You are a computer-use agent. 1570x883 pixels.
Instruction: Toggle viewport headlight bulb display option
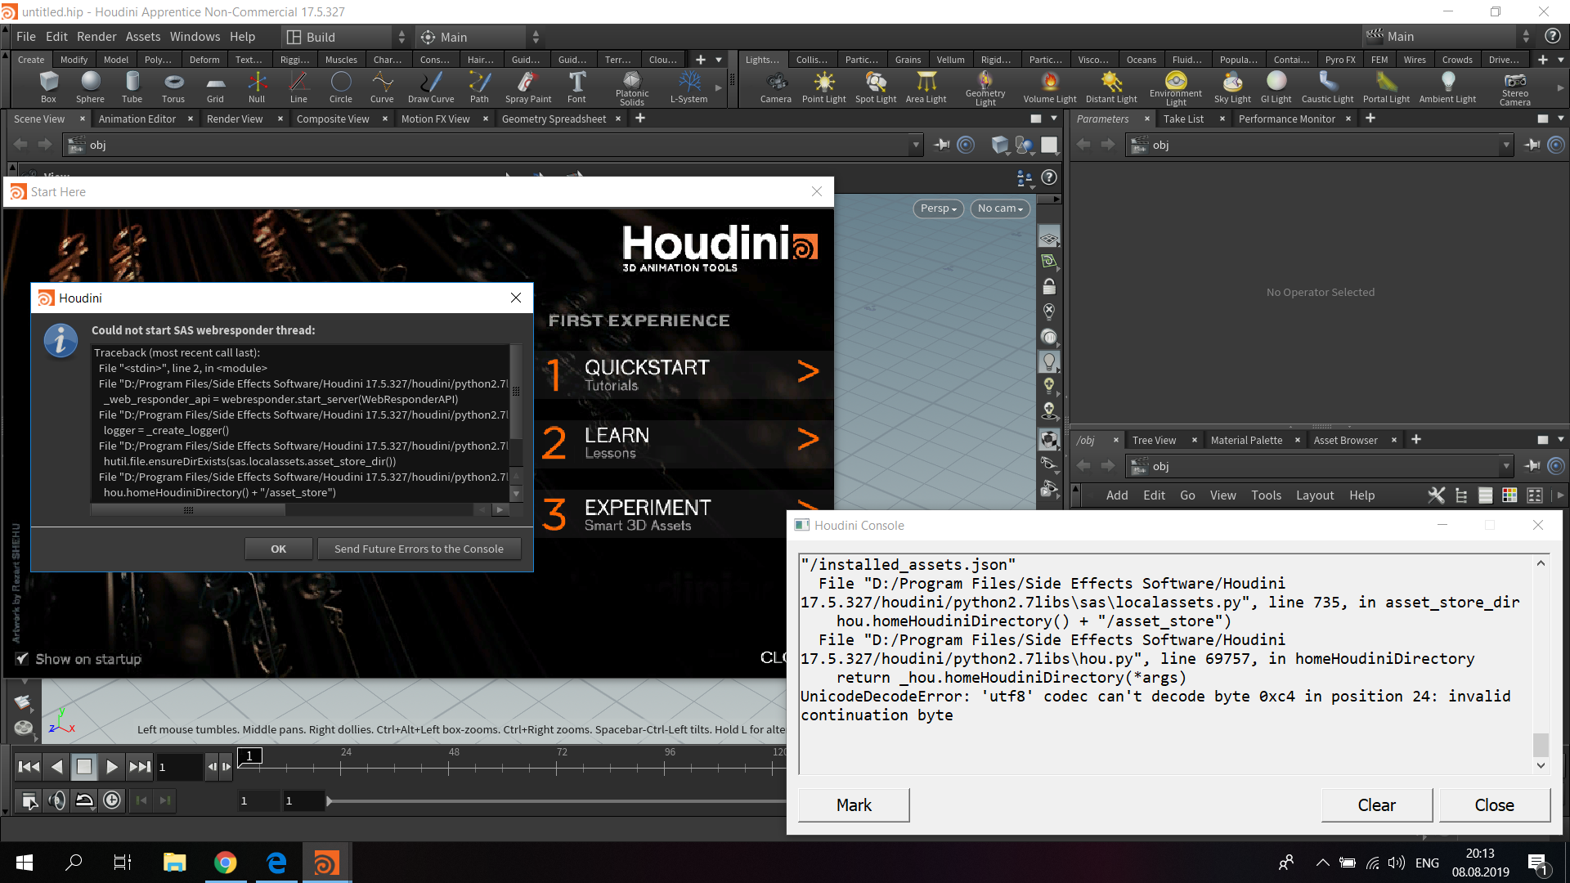click(1049, 361)
